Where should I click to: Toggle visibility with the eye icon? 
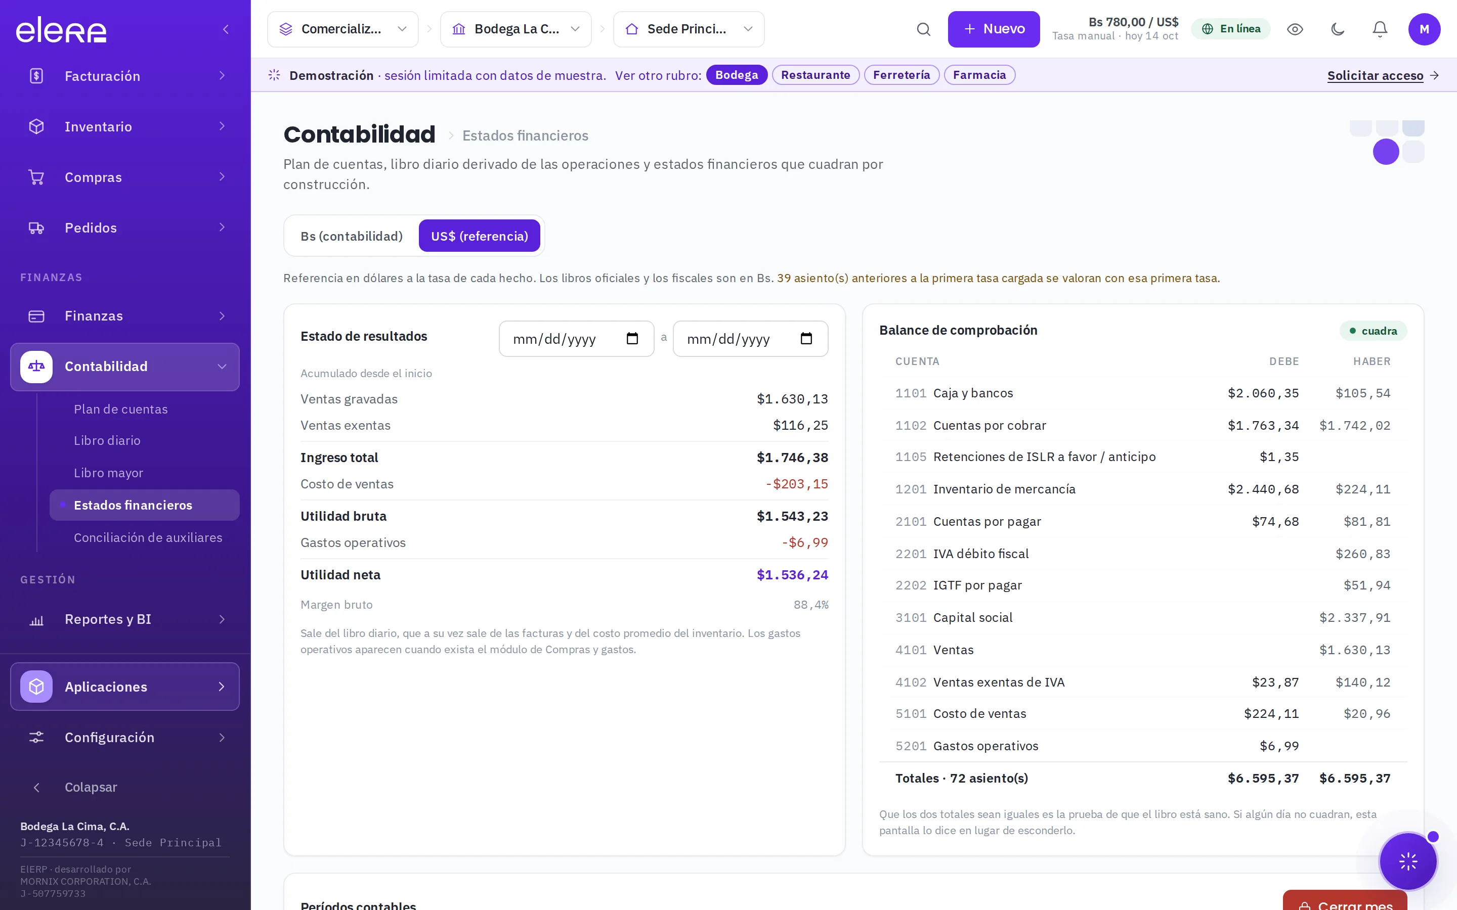pyautogui.click(x=1295, y=29)
